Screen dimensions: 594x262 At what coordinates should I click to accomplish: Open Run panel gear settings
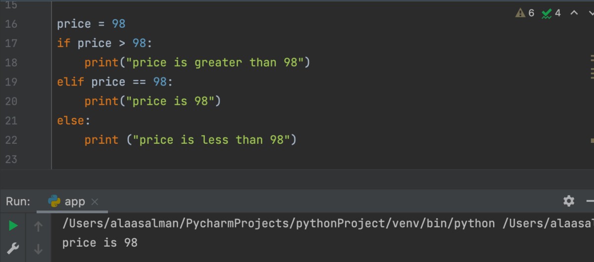tap(569, 201)
